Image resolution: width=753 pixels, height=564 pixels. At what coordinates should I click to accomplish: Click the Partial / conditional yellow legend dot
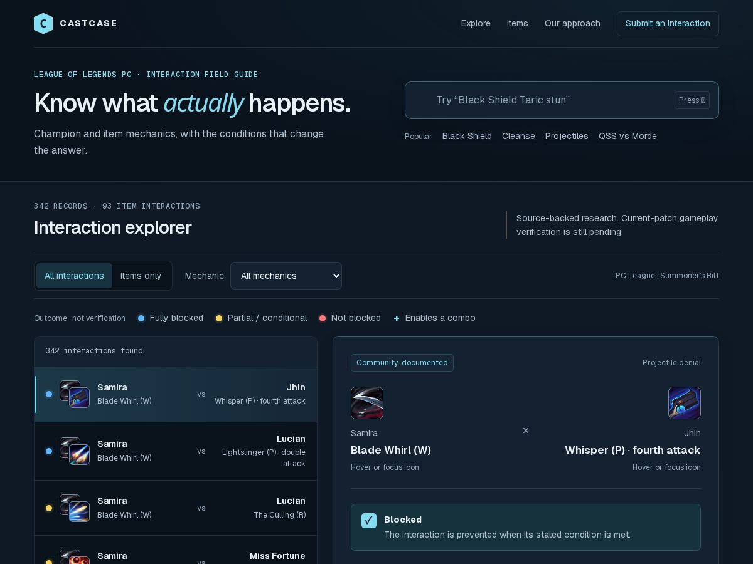[219, 318]
